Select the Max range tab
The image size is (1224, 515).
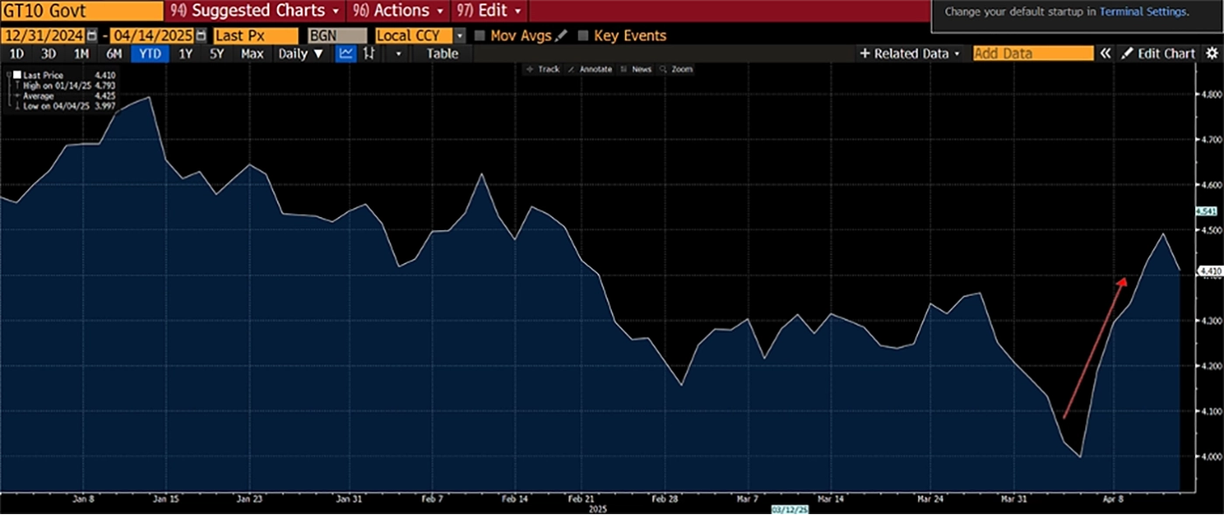(x=252, y=53)
